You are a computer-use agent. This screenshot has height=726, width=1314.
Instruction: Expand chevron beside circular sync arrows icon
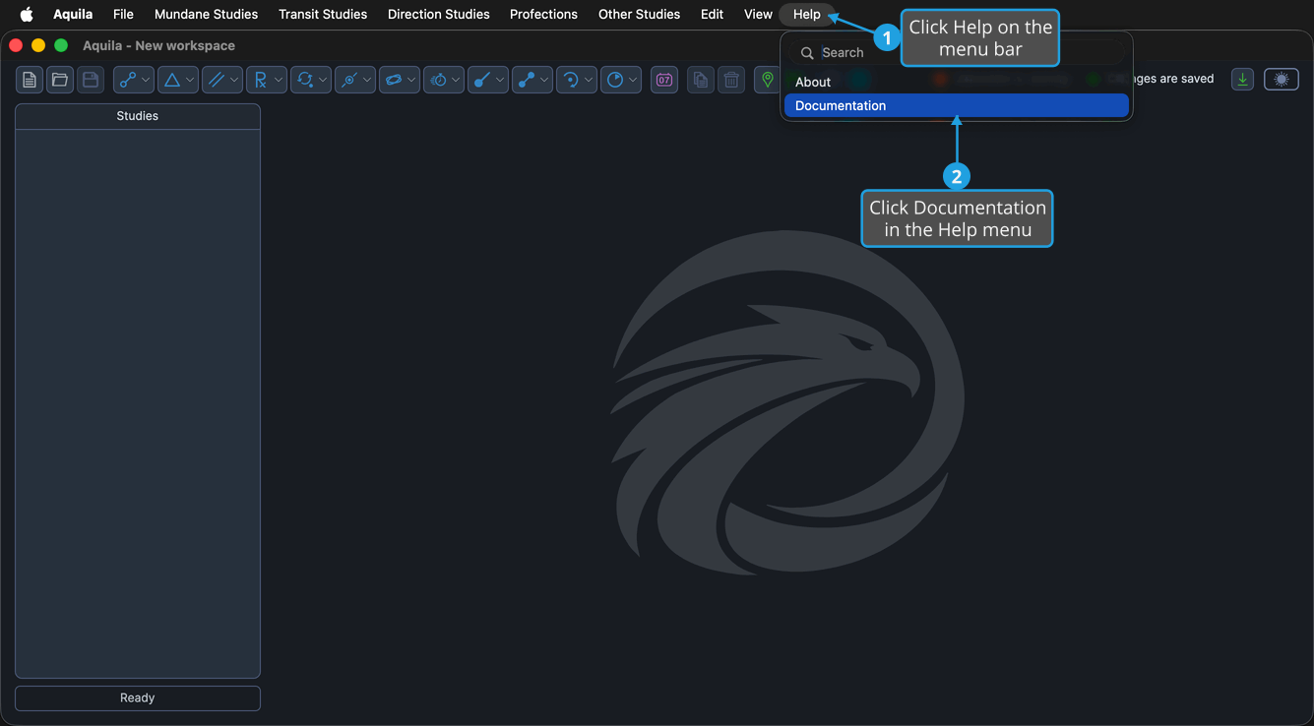click(x=323, y=80)
